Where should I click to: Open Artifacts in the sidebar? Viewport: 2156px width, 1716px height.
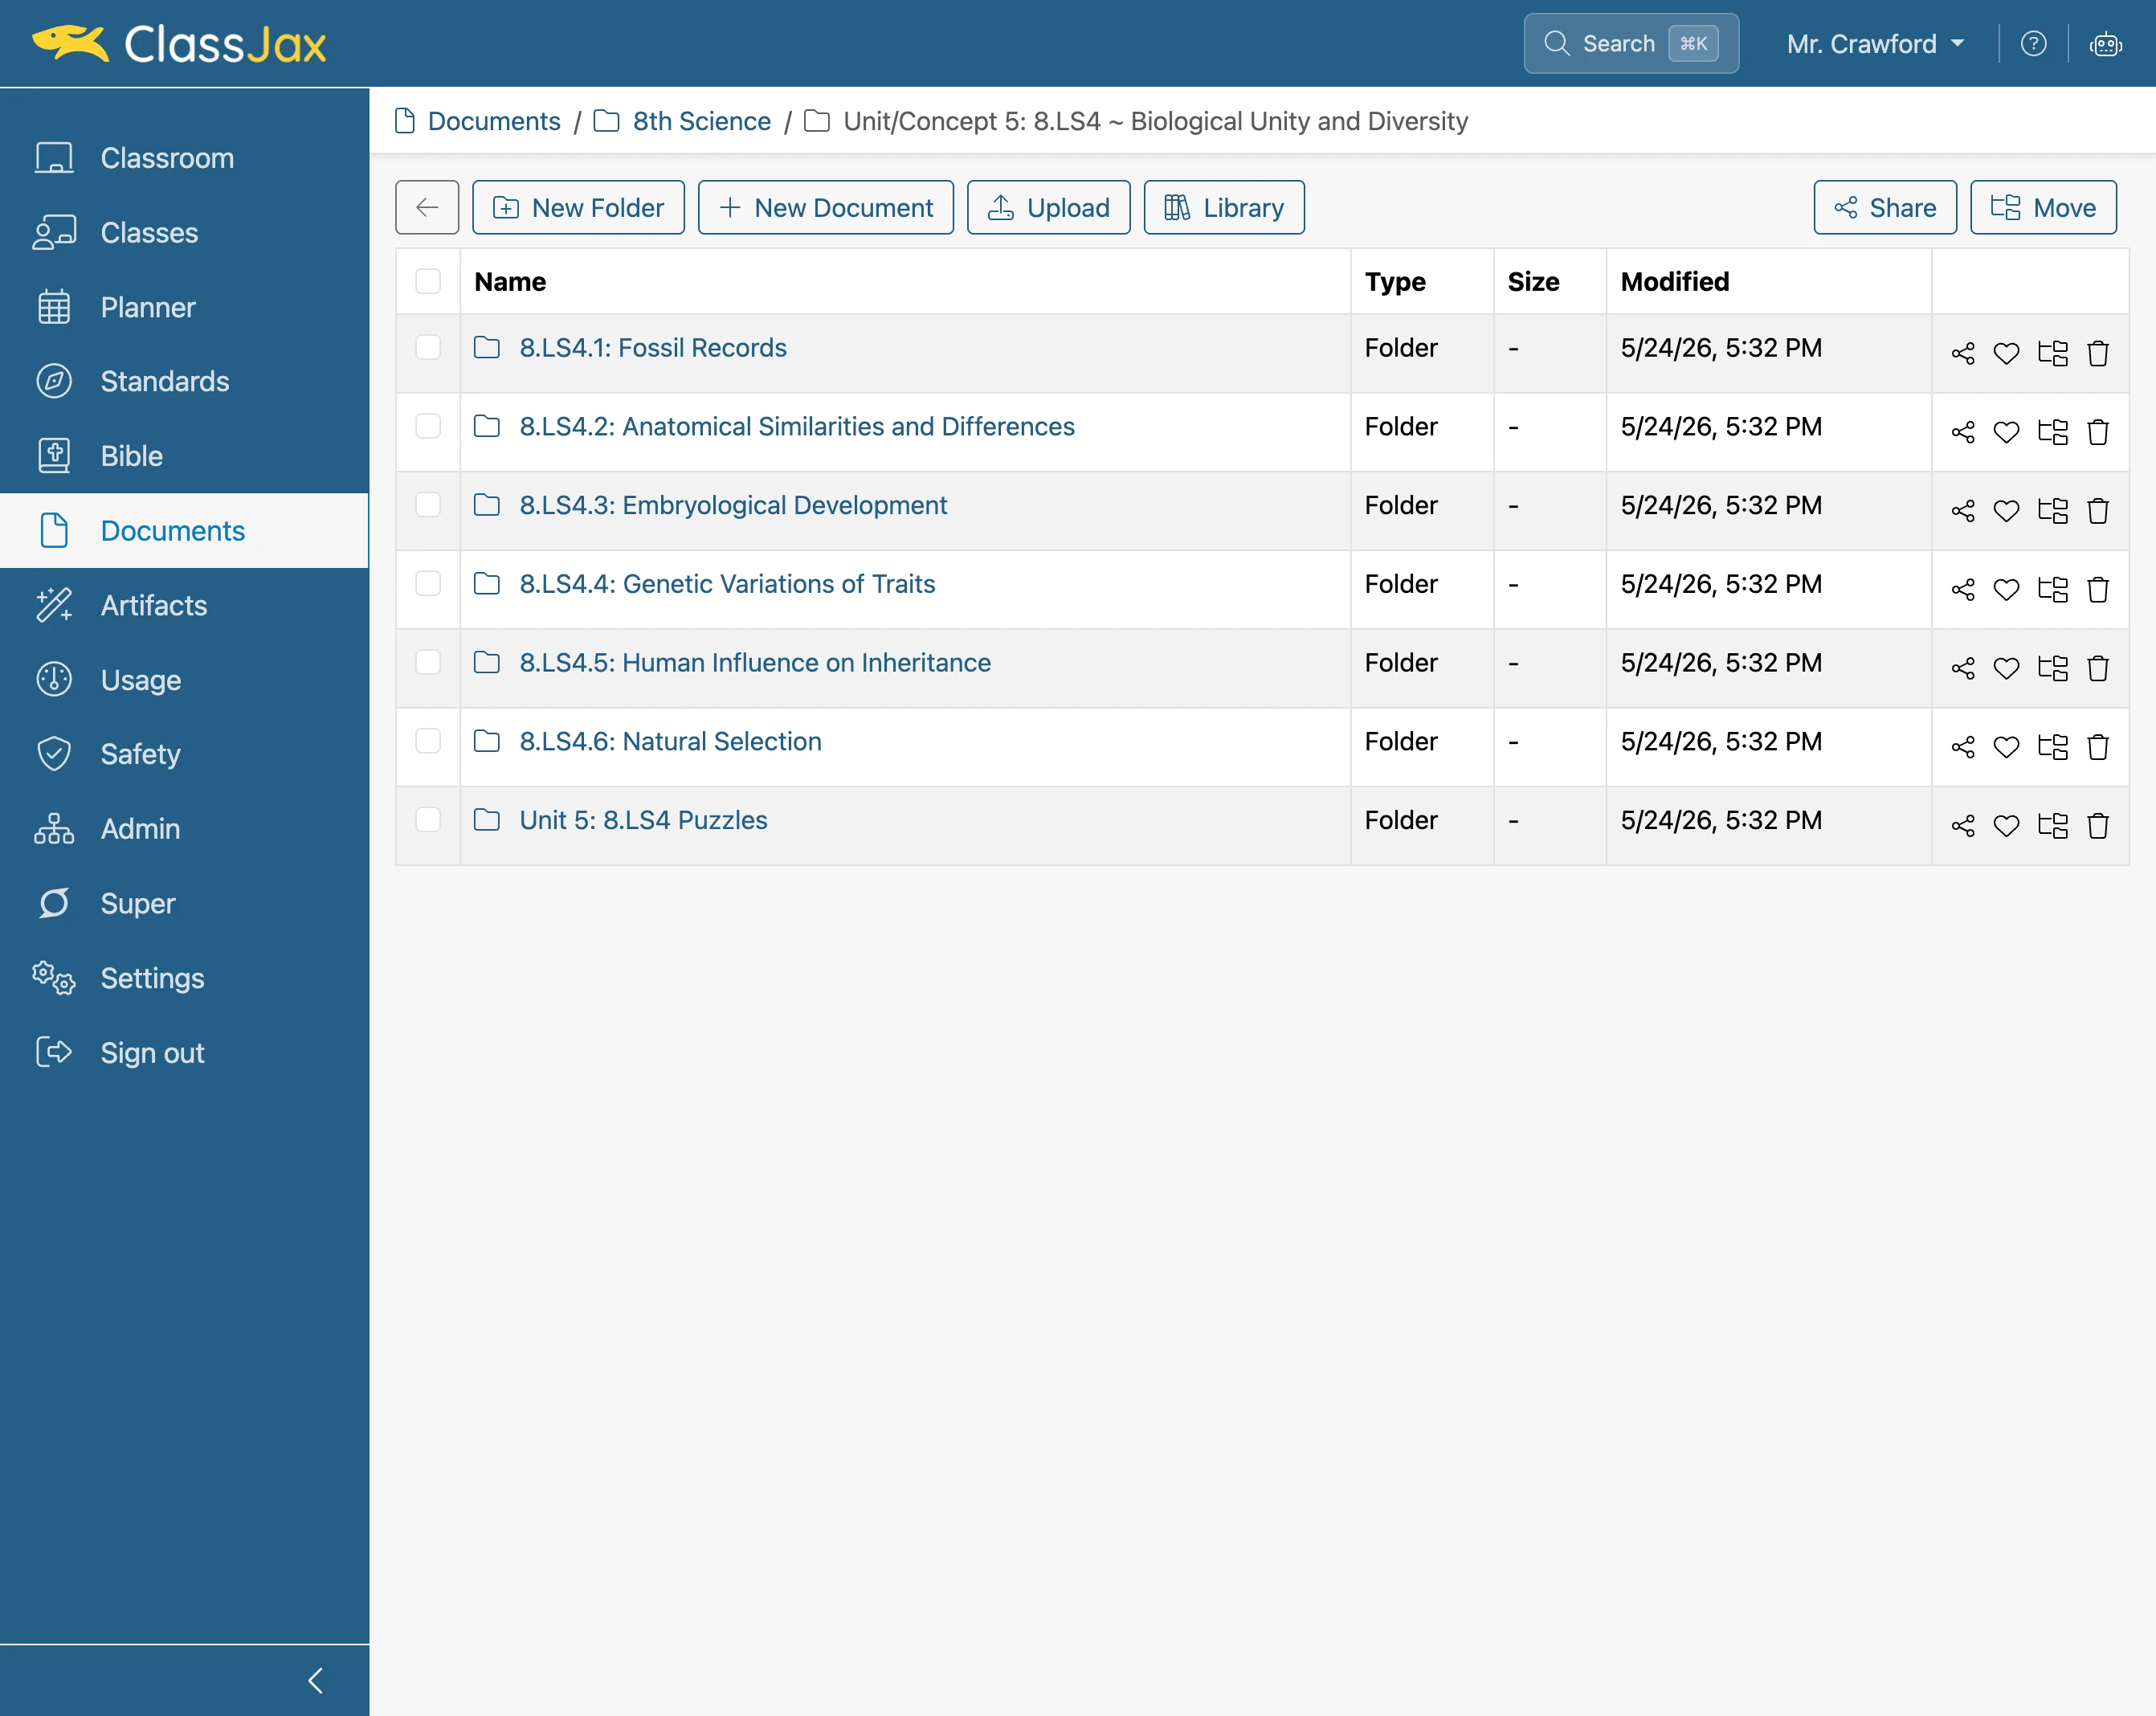185,605
